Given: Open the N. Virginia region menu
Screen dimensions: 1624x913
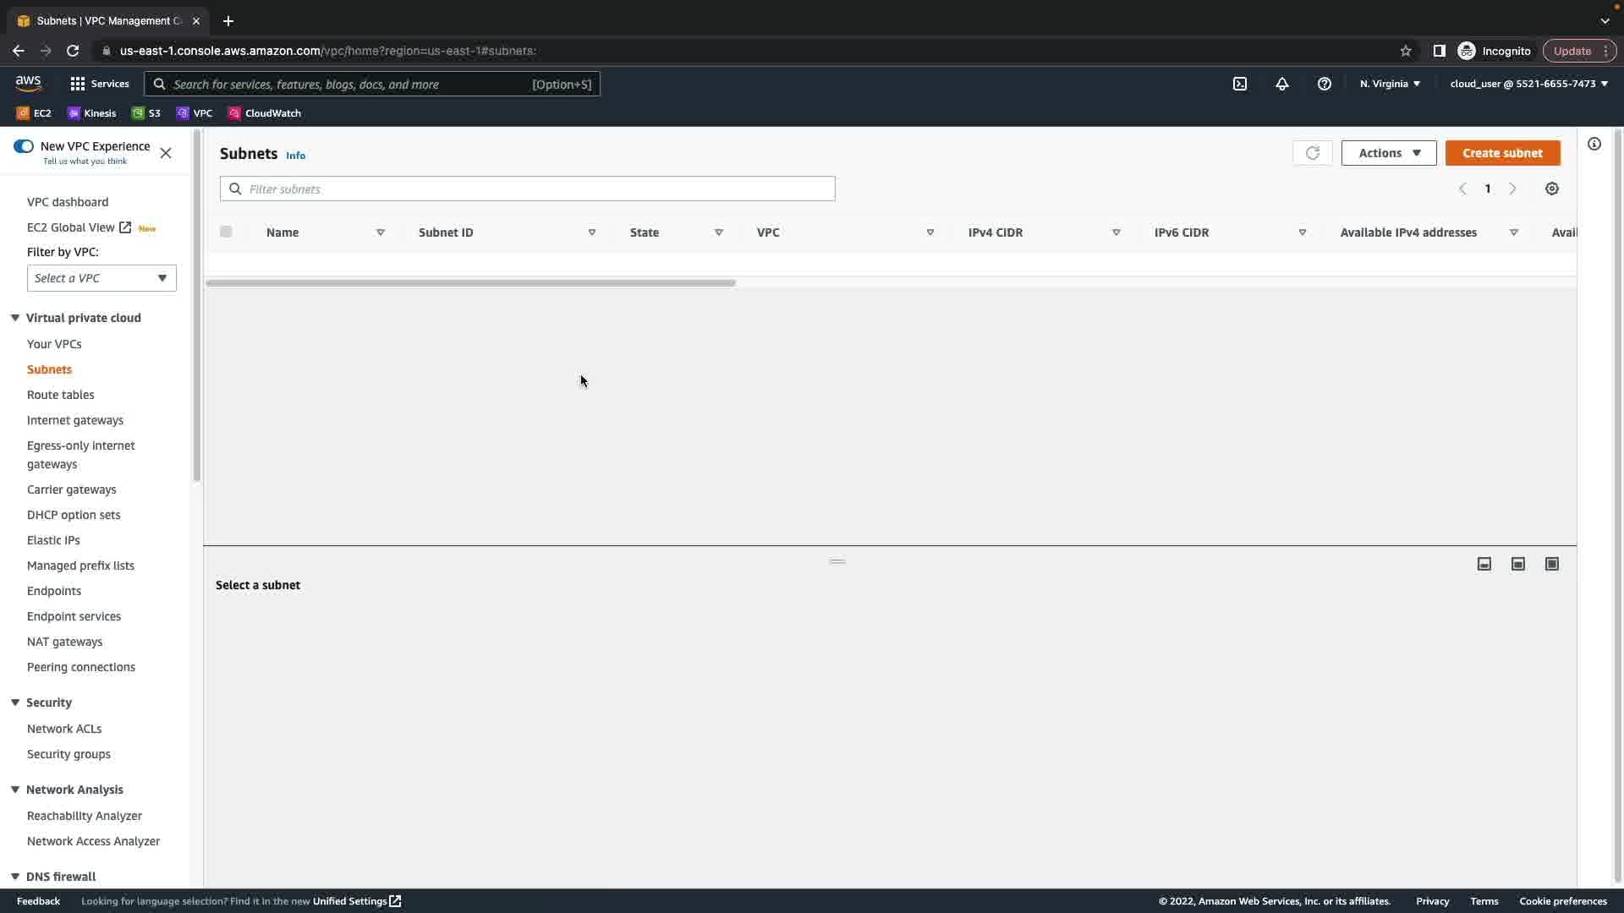Looking at the screenshot, I should [1390, 84].
